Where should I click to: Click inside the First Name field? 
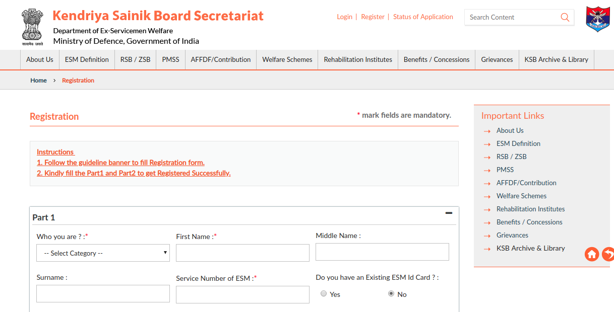tap(242, 253)
